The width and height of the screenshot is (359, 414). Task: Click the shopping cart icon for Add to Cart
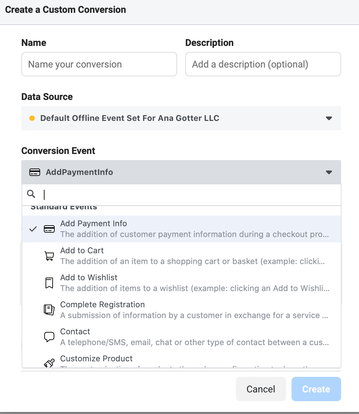[x=49, y=255]
